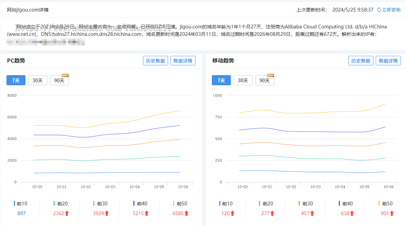
Task: Click red up arrow next to 5215
Action: pyautogui.click(x=147, y=213)
